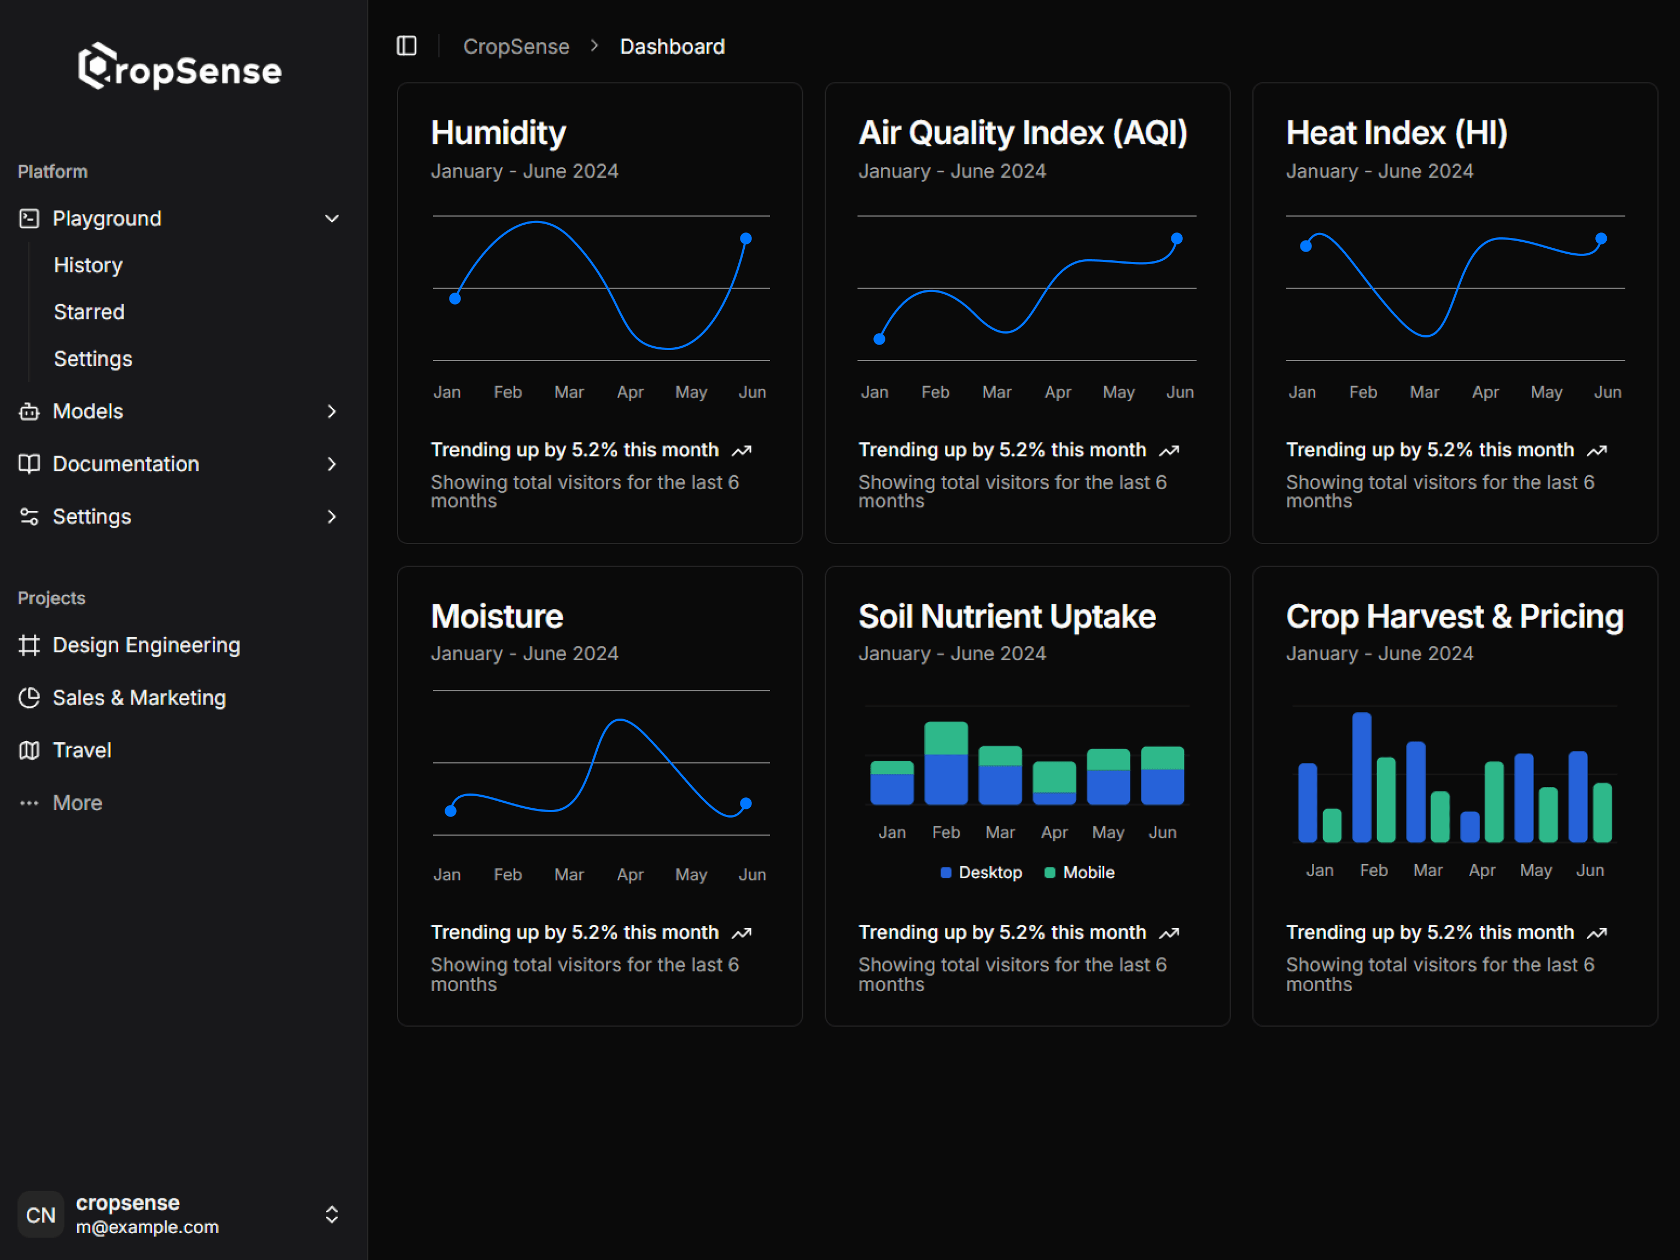
Task: Click the Models sidebar icon
Action: (x=28, y=410)
